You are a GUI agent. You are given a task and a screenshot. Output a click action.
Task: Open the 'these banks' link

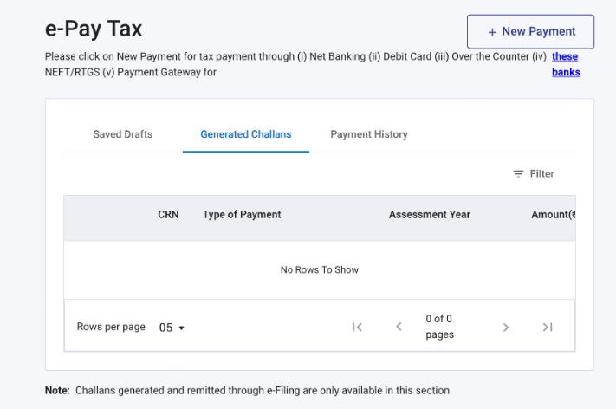[565, 64]
